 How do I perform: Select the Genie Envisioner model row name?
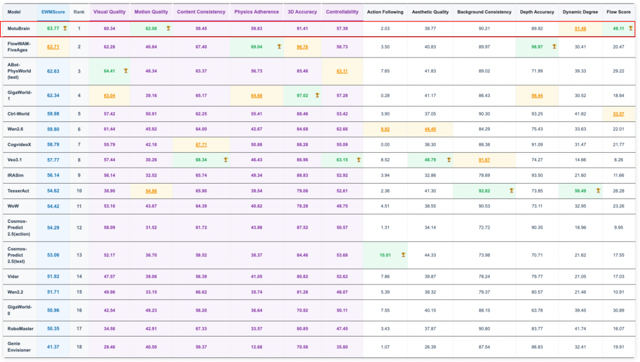20,347
